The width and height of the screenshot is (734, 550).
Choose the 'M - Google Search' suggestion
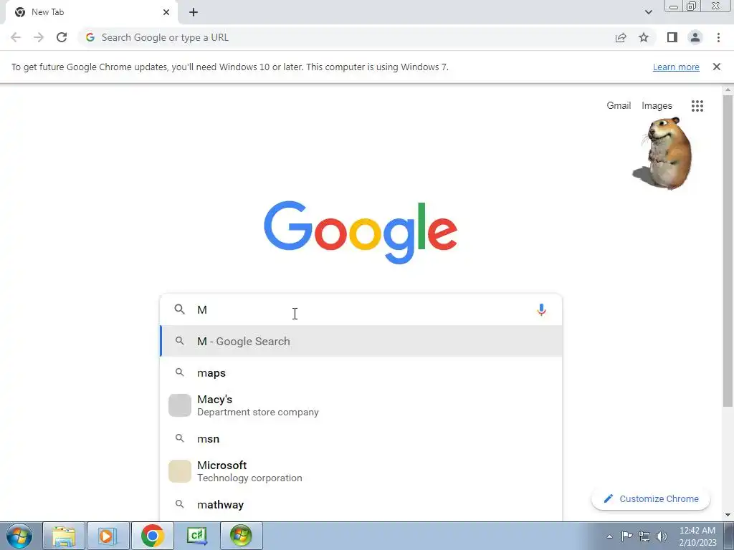361,341
